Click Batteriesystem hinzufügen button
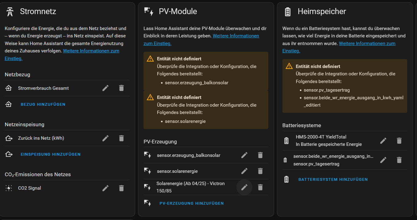 [x=333, y=180]
